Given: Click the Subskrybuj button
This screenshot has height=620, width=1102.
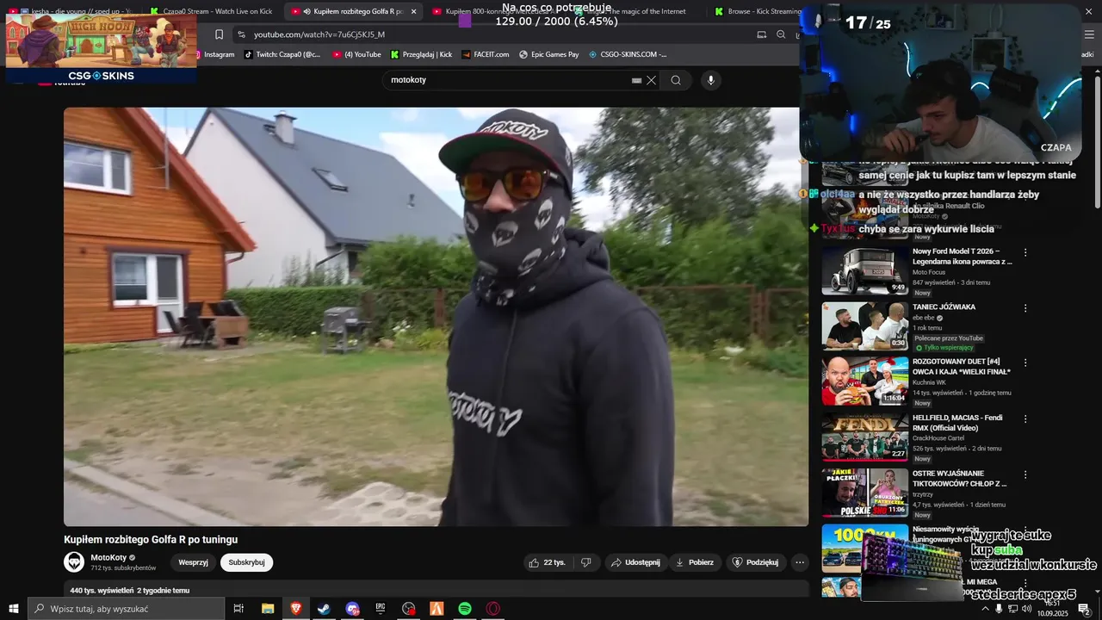Looking at the screenshot, I should tap(246, 562).
